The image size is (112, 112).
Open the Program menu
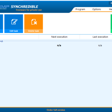80,9
